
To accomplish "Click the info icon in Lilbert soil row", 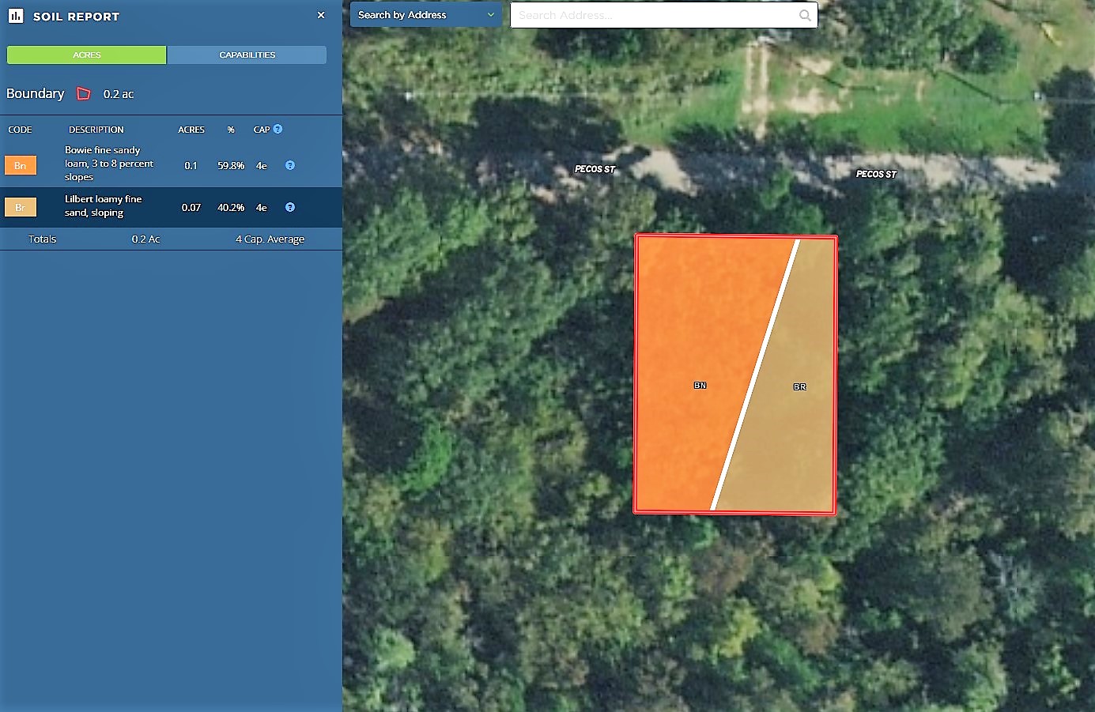I will point(290,207).
